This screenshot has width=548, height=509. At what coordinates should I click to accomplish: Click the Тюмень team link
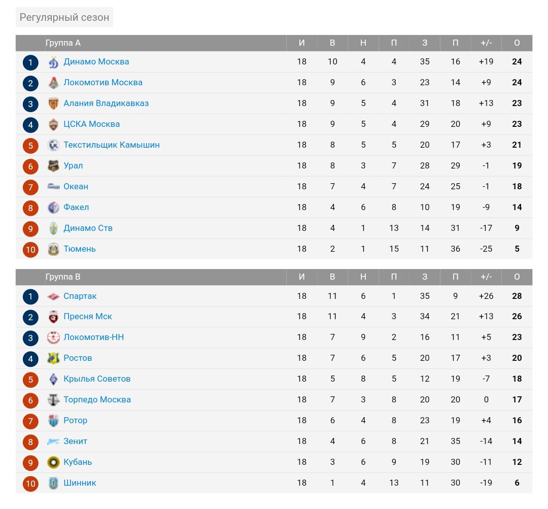80,249
